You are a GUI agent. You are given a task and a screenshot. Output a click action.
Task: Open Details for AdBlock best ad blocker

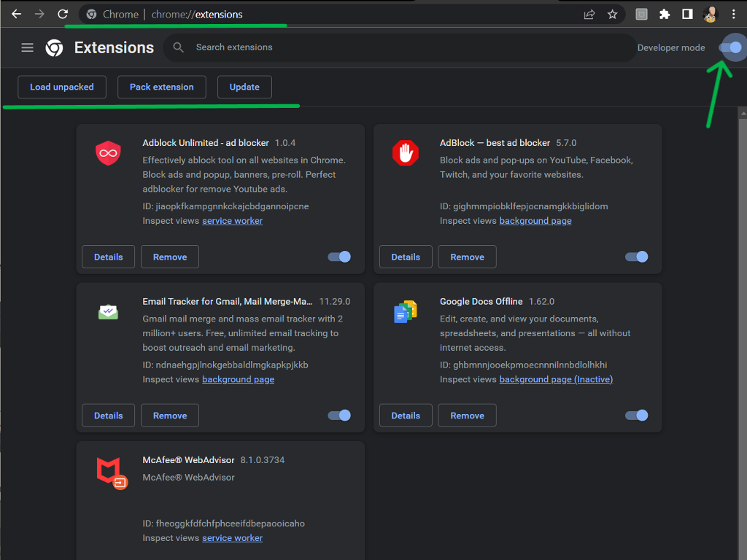click(406, 257)
